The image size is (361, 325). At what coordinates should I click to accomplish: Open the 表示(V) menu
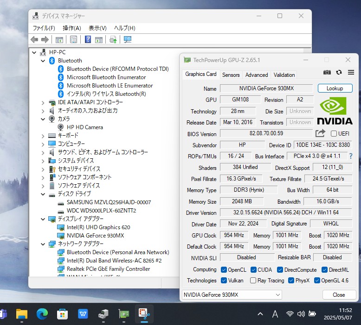[x=97, y=28]
